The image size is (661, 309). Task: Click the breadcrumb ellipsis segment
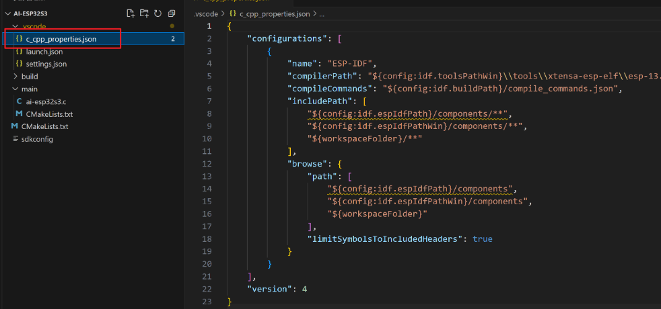pos(322,14)
